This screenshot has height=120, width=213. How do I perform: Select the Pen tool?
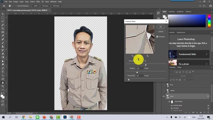pyautogui.click(x=3, y=68)
